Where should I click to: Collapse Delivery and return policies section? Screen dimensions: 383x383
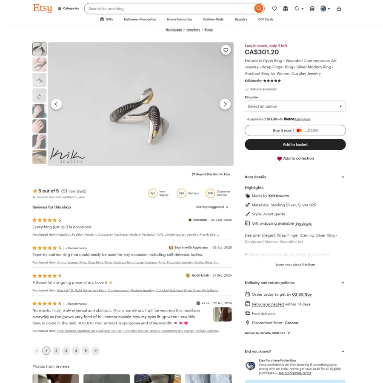point(343,283)
